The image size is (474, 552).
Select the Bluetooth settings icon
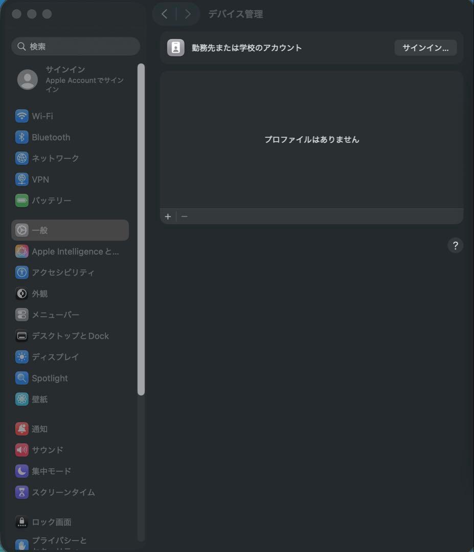(21, 137)
